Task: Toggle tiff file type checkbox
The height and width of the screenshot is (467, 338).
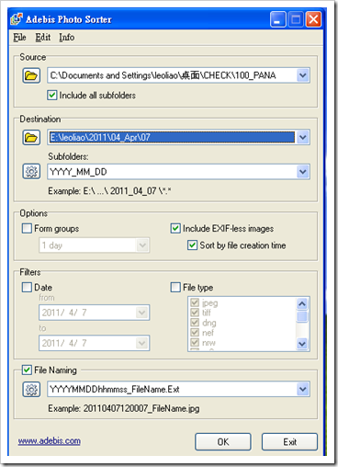Action: 195,313
